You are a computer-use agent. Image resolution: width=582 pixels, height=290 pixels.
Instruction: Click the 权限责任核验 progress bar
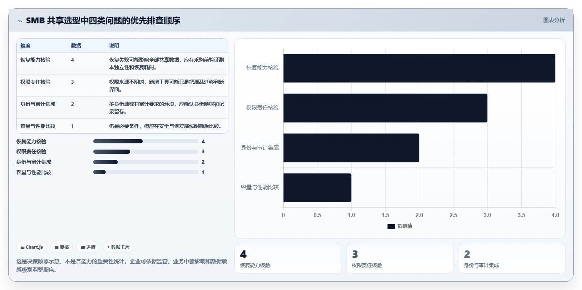coord(146,152)
